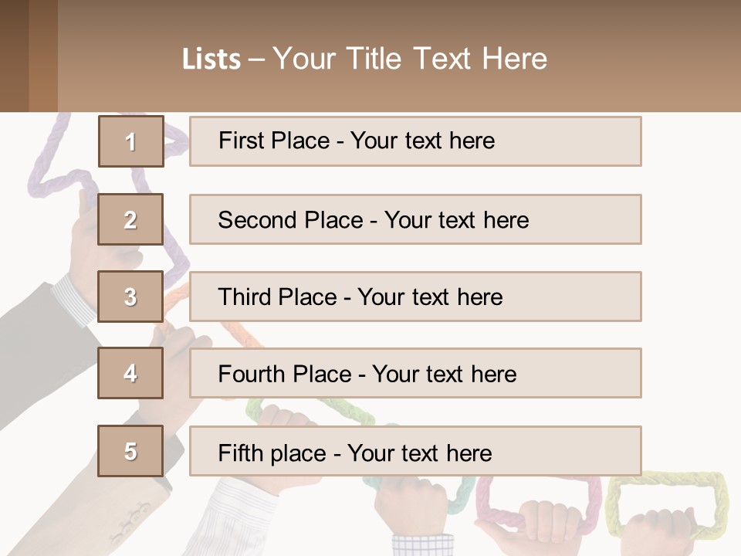Select the number 2 box
Viewport: 741px width, 556px height.
click(130, 219)
